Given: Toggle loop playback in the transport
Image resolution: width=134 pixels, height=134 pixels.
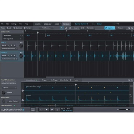Looking at the screenshot, I should click(x=41, y=109).
